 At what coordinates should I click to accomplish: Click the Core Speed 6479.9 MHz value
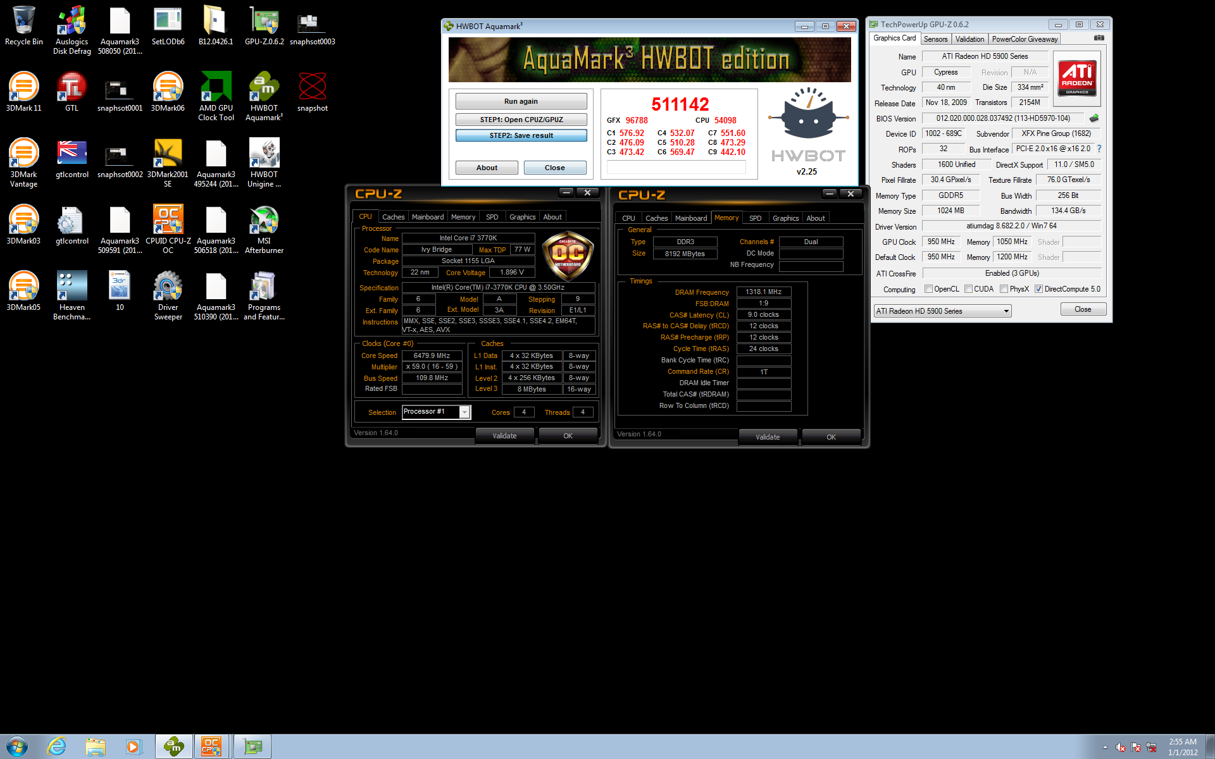tap(432, 355)
